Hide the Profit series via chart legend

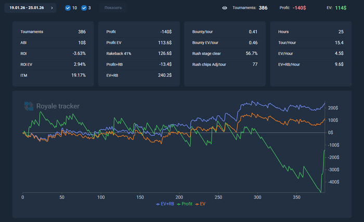[x=185, y=204]
